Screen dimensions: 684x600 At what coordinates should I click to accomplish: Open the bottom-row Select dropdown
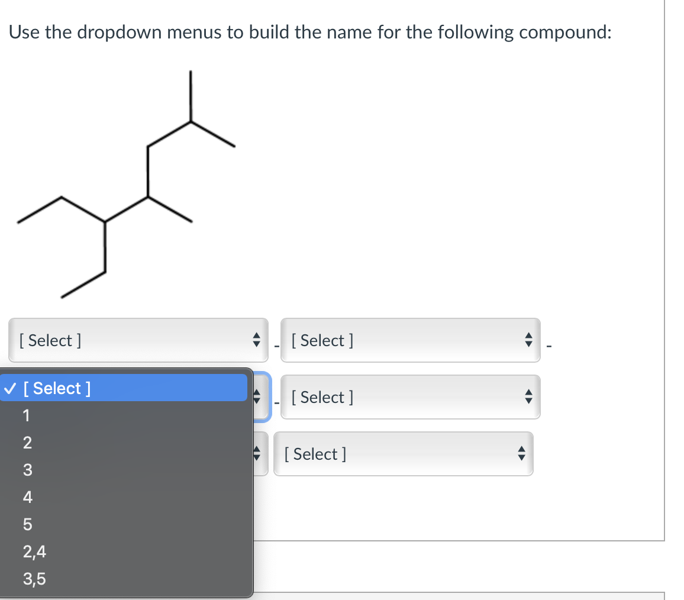point(404,454)
